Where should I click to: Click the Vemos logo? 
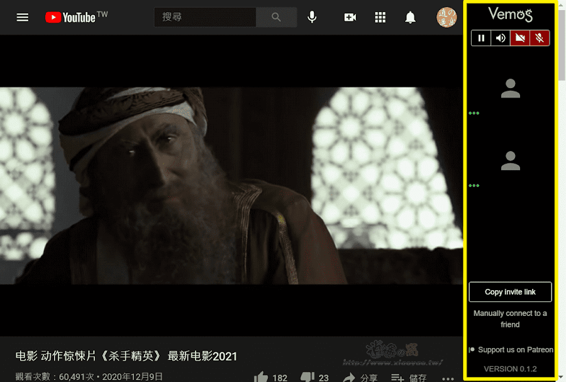(x=510, y=15)
